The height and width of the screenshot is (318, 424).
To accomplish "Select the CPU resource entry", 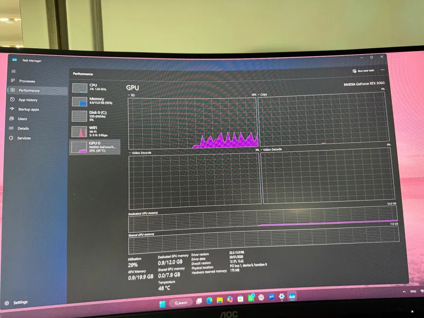I will click(x=95, y=87).
